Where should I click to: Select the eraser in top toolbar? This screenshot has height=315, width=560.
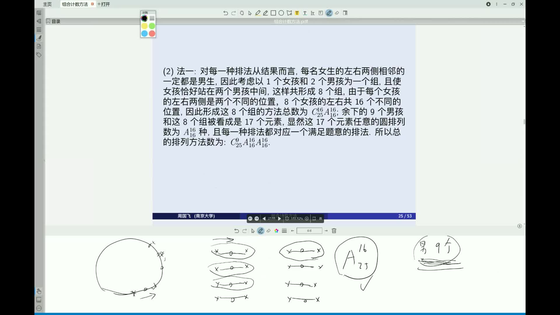tap(337, 13)
